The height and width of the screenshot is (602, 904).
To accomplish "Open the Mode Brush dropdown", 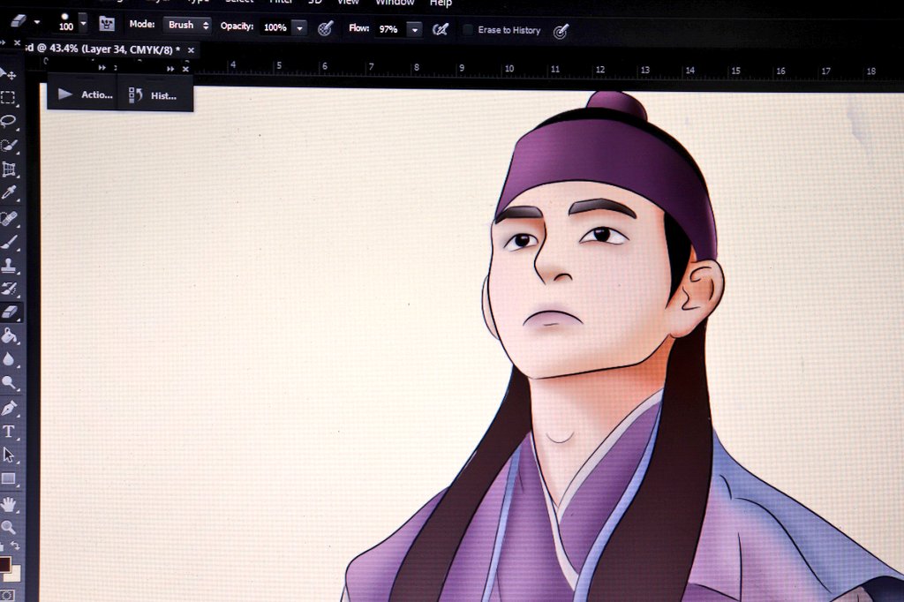I will click(187, 25).
